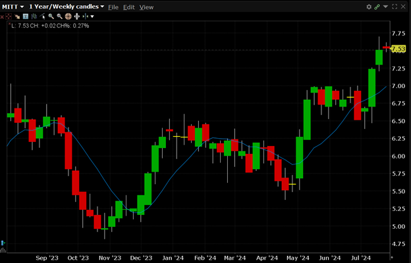Click the horizontal expand arrows icon

click(77, 16)
